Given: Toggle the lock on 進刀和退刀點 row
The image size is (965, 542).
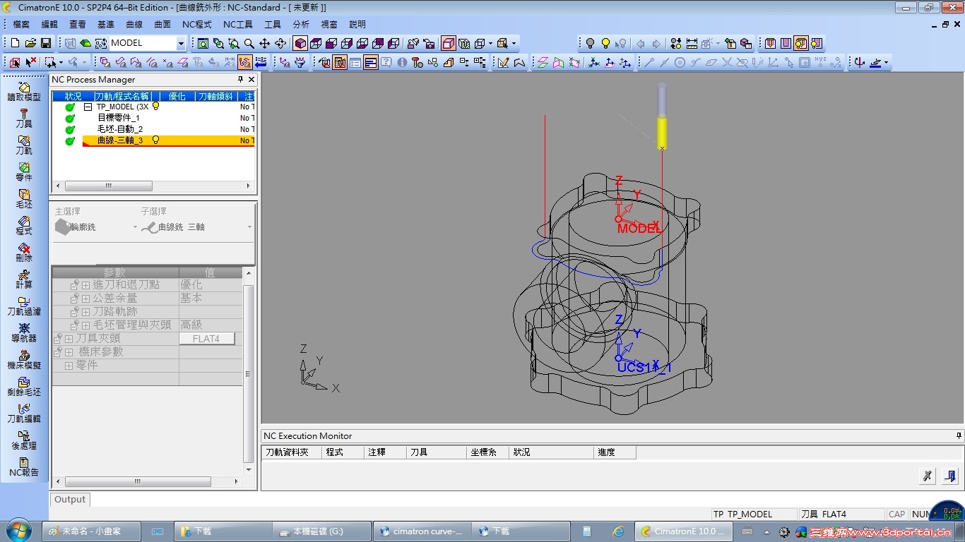Looking at the screenshot, I should point(75,285).
